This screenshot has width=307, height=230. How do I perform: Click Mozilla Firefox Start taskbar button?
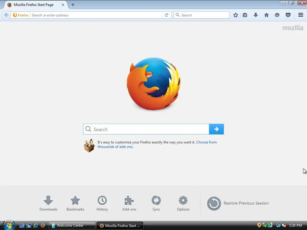pyautogui.click(x=120, y=226)
